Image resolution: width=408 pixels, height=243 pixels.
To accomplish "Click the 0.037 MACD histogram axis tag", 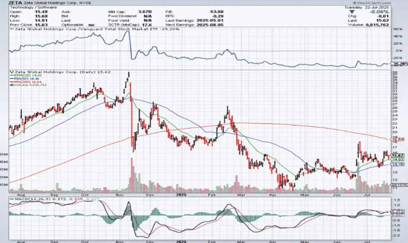I will point(398,215).
